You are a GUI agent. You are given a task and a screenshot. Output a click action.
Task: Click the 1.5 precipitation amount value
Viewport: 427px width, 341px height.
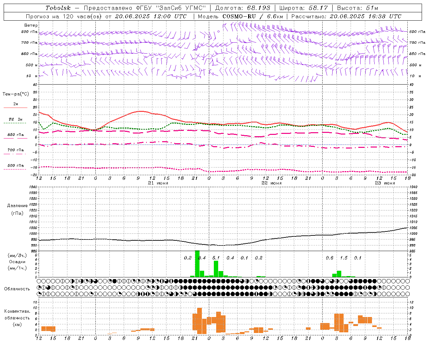[344, 258]
